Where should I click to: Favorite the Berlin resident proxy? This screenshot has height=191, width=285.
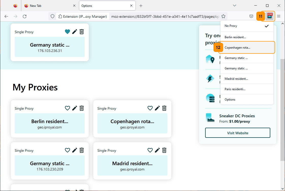tap(67, 108)
